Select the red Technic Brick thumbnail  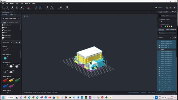(x=5, y=80)
